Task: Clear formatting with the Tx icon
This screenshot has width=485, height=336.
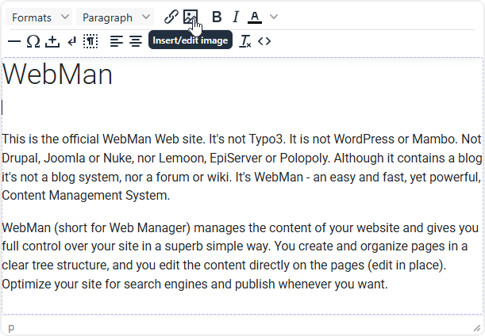Action: (245, 41)
